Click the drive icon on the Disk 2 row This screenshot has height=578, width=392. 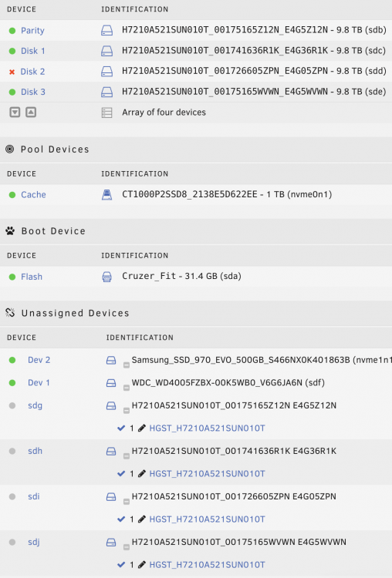[x=106, y=71]
